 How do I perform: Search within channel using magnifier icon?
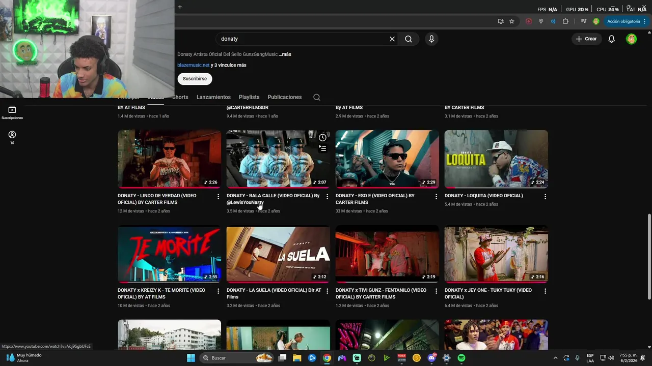(317, 97)
